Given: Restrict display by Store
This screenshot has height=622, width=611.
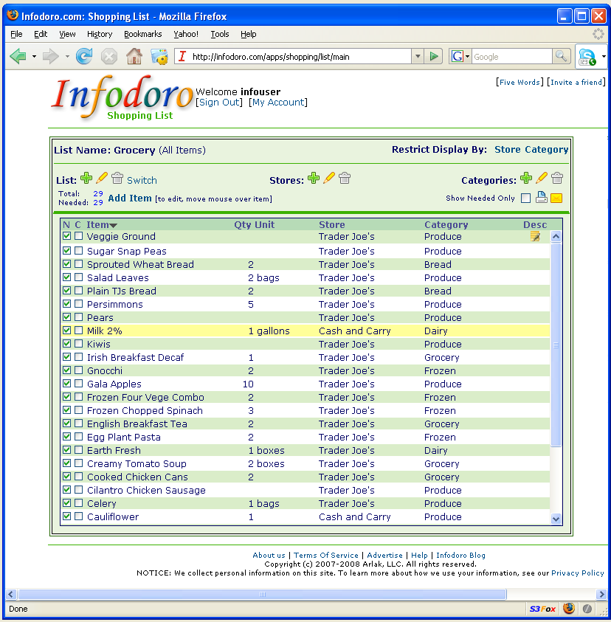Looking at the screenshot, I should click(507, 150).
